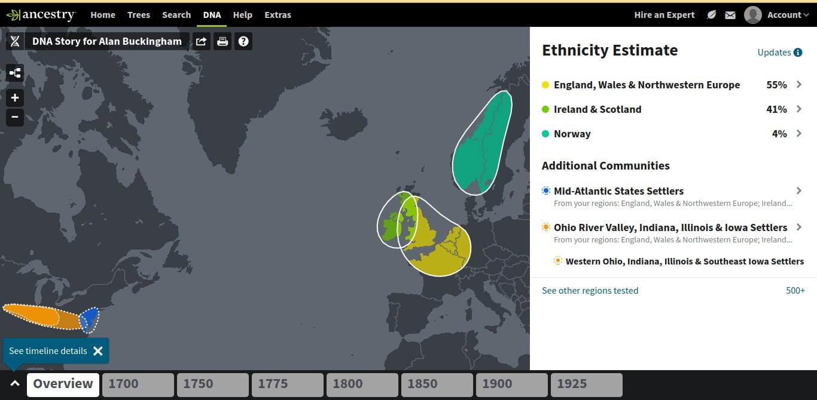Click the teal Norway color dot
Screen dimensions: 817x400
[x=545, y=134]
